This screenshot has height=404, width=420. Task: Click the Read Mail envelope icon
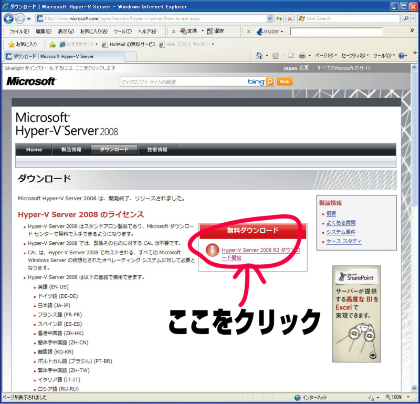(x=290, y=55)
